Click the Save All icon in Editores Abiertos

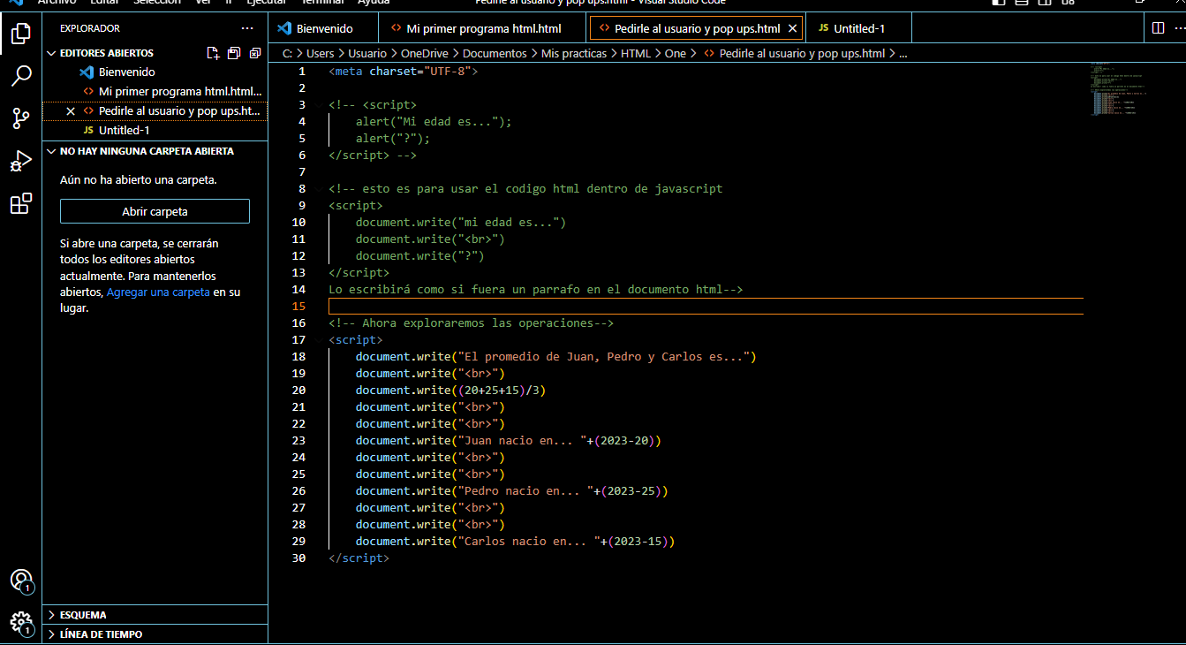(234, 53)
